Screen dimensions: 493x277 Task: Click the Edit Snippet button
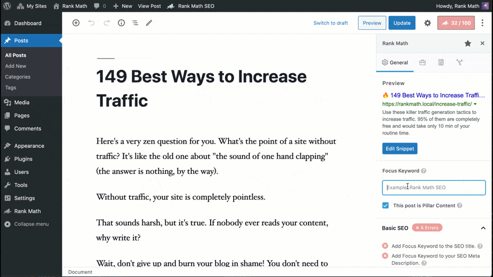tap(400, 149)
